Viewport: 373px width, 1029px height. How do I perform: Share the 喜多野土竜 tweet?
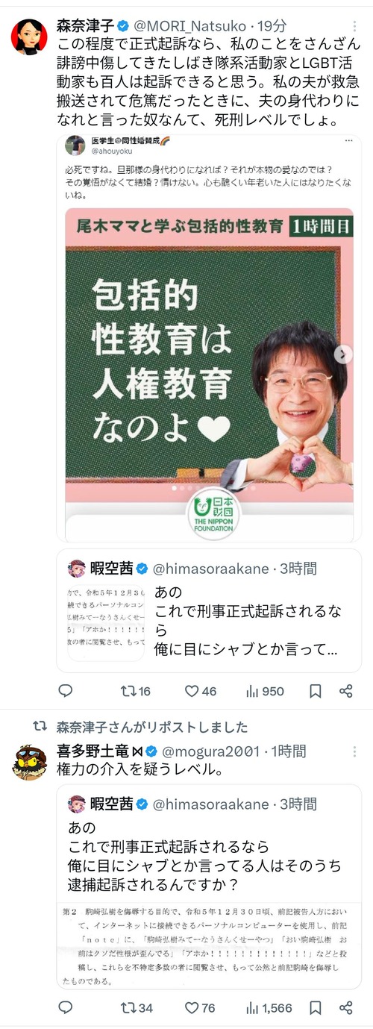click(346, 1007)
